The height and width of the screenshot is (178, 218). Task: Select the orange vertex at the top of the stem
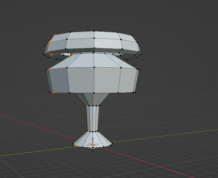point(87,106)
